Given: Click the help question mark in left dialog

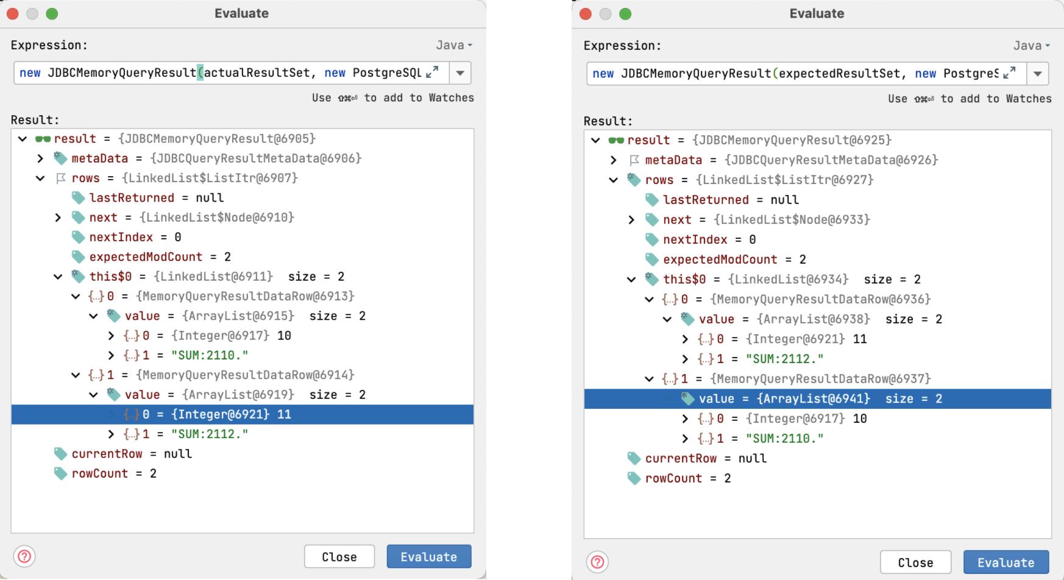Looking at the screenshot, I should 24,556.
